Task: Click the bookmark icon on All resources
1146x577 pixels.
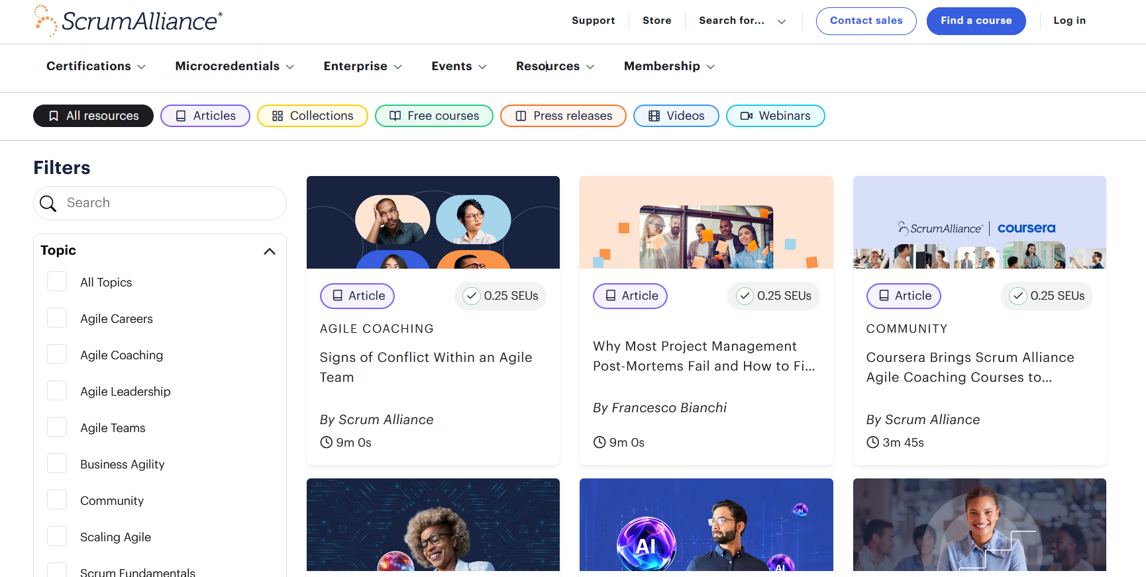Action: tap(54, 116)
